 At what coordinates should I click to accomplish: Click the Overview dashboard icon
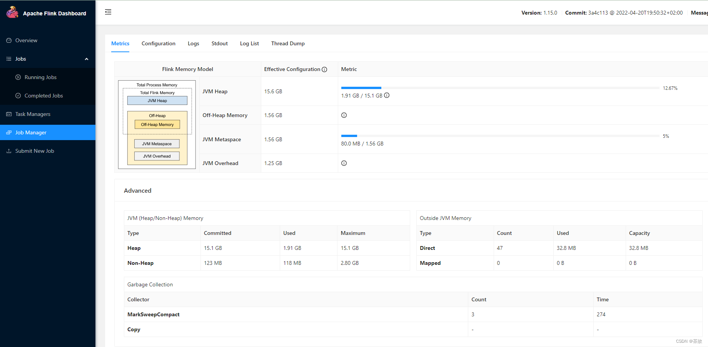[x=9, y=40]
